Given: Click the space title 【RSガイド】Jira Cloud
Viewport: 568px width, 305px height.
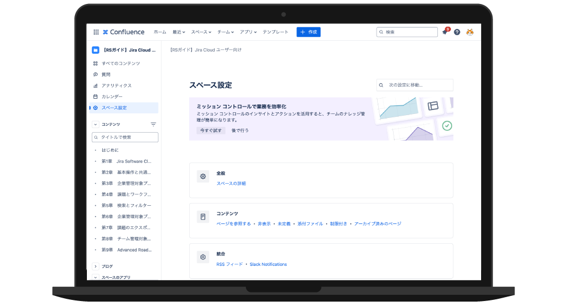Looking at the screenshot, I should click(x=130, y=50).
